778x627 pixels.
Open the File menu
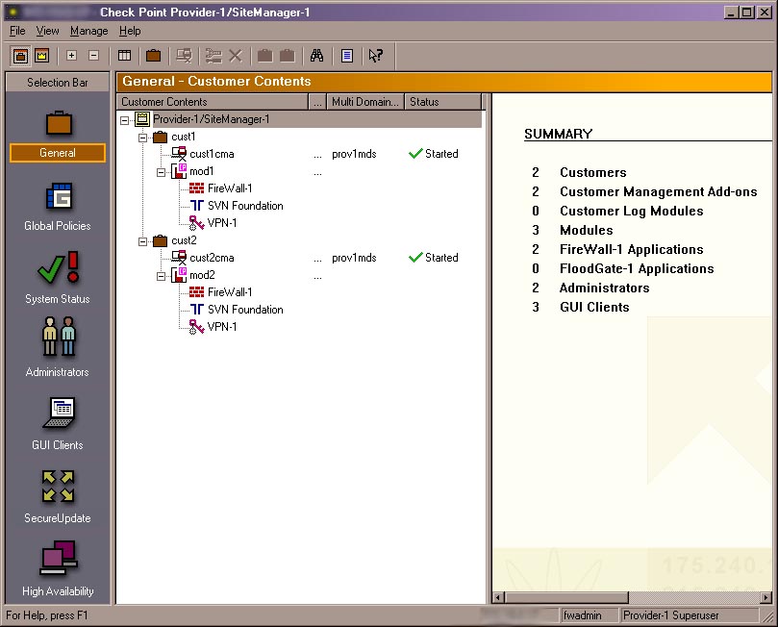(17, 31)
